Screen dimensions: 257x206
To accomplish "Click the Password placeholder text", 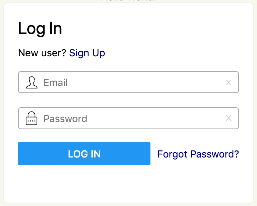I will pyautogui.click(x=65, y=119).
